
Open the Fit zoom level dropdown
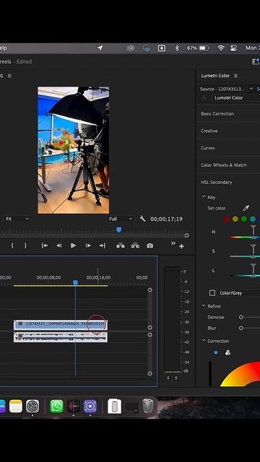(17, 219)
